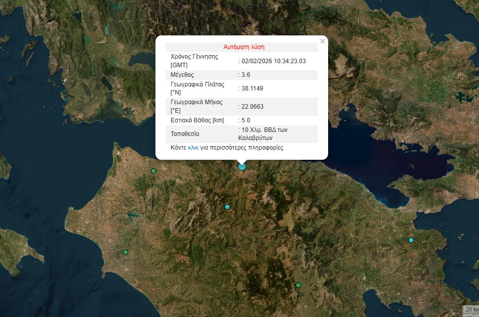Click the focal depth value 5.0
The width and height of the screenshot is (479, 317).
tap(246, 120)
